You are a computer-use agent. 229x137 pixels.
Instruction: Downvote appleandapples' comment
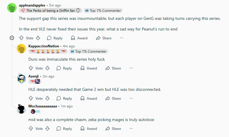coord(38,38)
